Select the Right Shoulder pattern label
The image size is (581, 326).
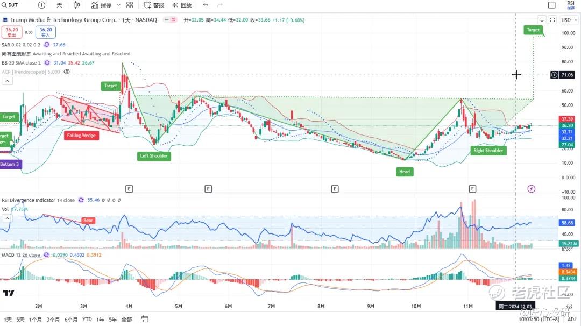tap(488, 151)
